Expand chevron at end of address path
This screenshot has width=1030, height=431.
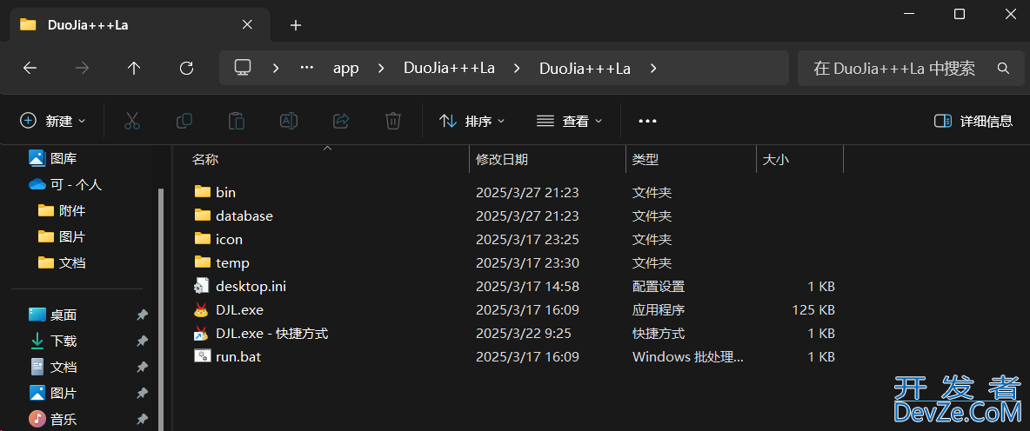(x=652, y=69)
